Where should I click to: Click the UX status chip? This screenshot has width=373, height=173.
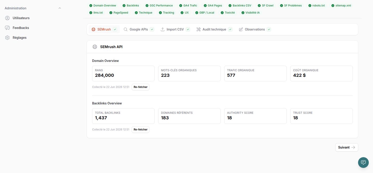click(x=185, y=13)
